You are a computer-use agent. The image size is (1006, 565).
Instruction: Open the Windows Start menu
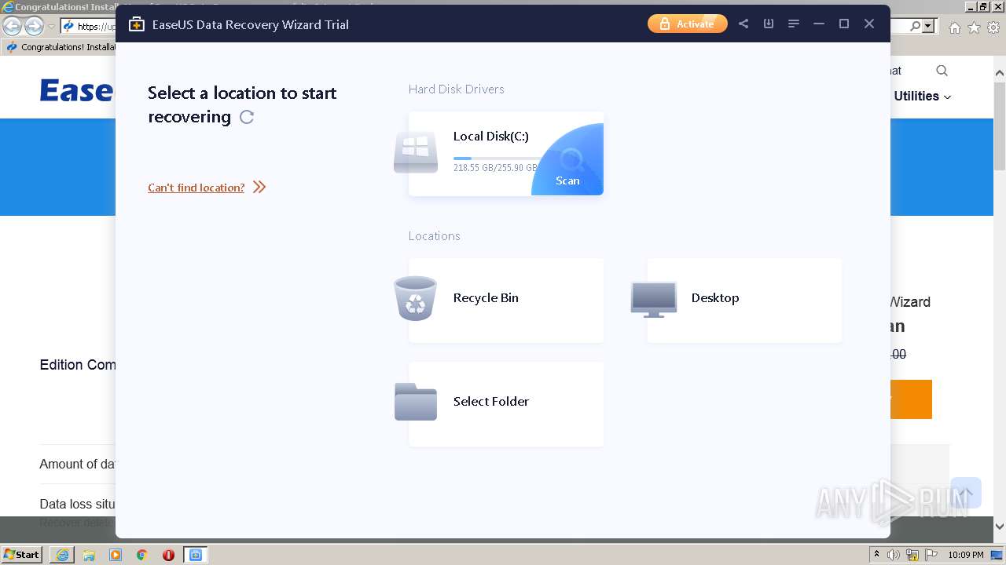pyautogui.click(x=21, y=554)
